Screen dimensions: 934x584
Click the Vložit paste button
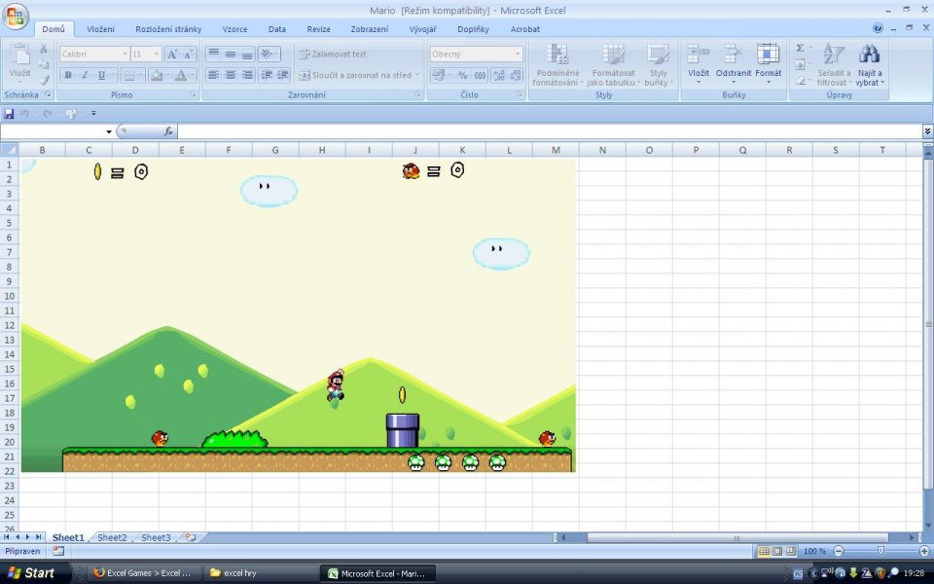(x=20, y=58)
